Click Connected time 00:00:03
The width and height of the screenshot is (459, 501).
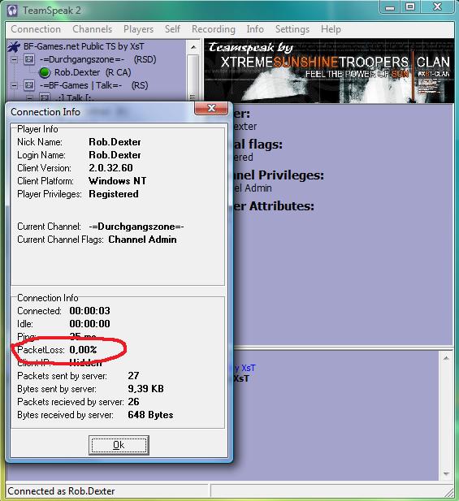point(90,311)
